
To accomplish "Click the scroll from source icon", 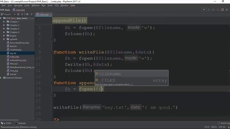I will (18, 14).
